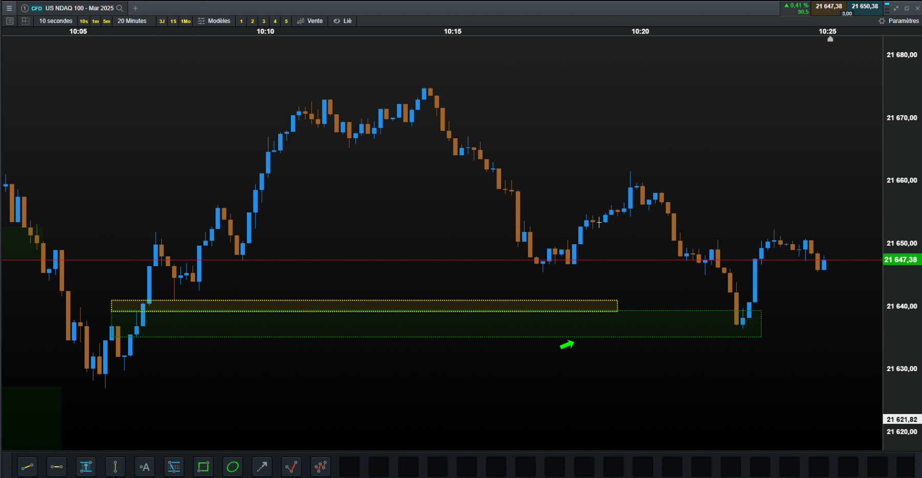
Task: Toggle the Lié eye link option
Action: (343, 21)
